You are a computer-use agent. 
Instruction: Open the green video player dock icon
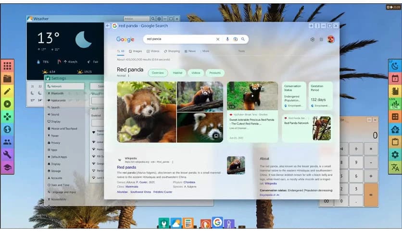[x=7, y=104]
